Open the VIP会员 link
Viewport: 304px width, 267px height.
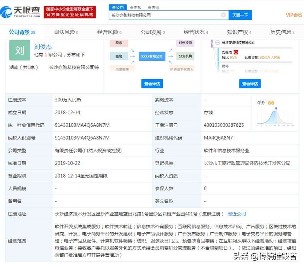pos(294,15)
